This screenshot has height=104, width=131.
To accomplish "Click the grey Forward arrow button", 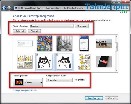I will 9,8.
